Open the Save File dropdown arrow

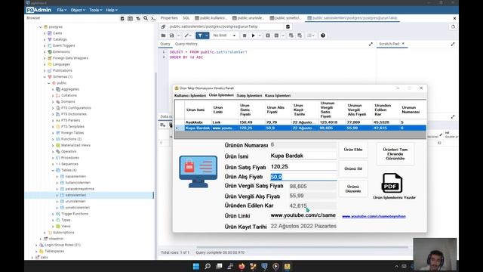pos(178,36)
